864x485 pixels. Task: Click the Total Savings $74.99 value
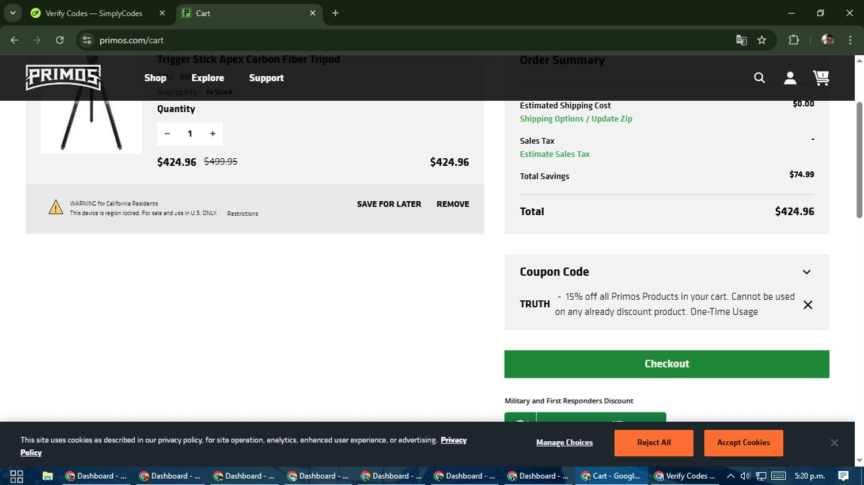[x=802, y=174]
